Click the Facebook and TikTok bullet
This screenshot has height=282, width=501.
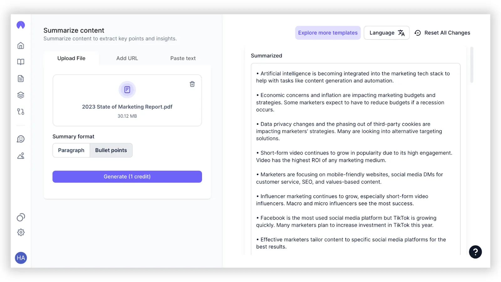pyautogui.click(x=346, y=222)
